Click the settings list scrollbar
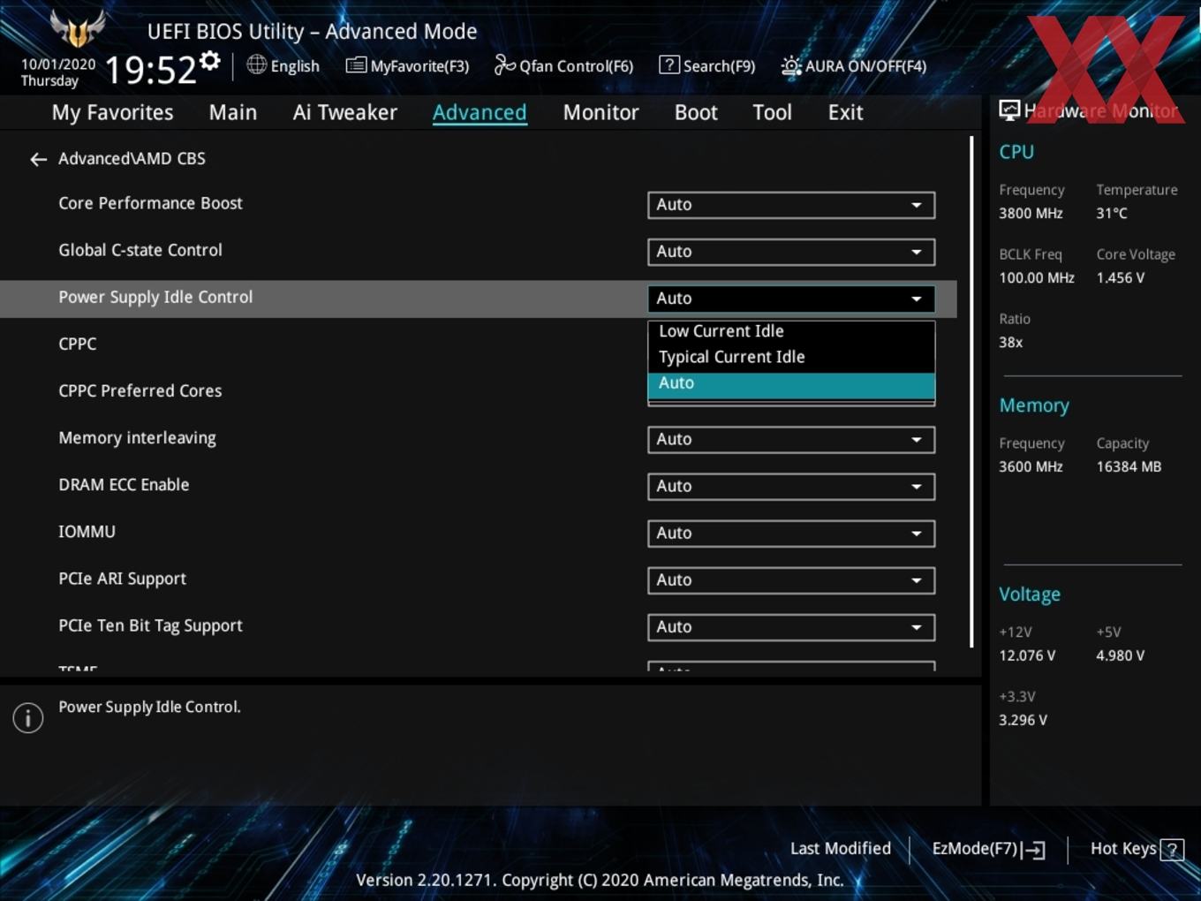 [x=971, y=391]
